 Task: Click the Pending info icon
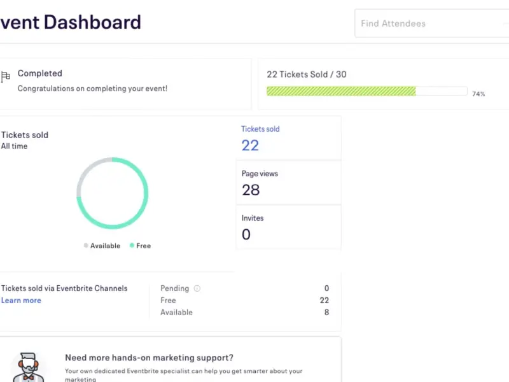coord(197,288)
